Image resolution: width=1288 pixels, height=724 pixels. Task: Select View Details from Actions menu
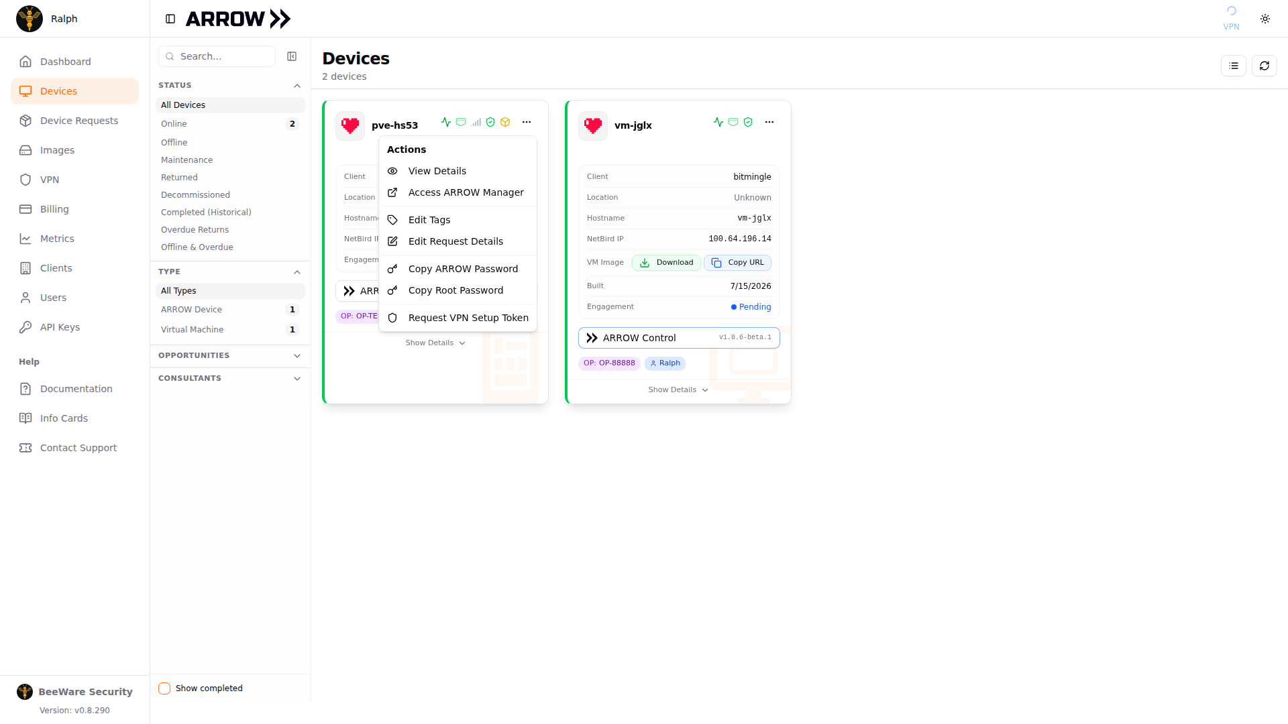point(458,171)
